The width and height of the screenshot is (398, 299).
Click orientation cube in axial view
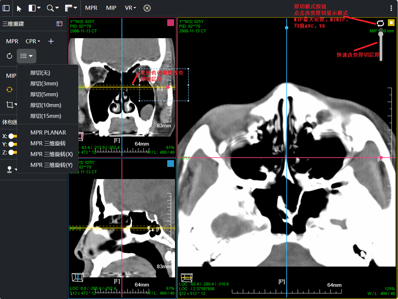(186, 278)
